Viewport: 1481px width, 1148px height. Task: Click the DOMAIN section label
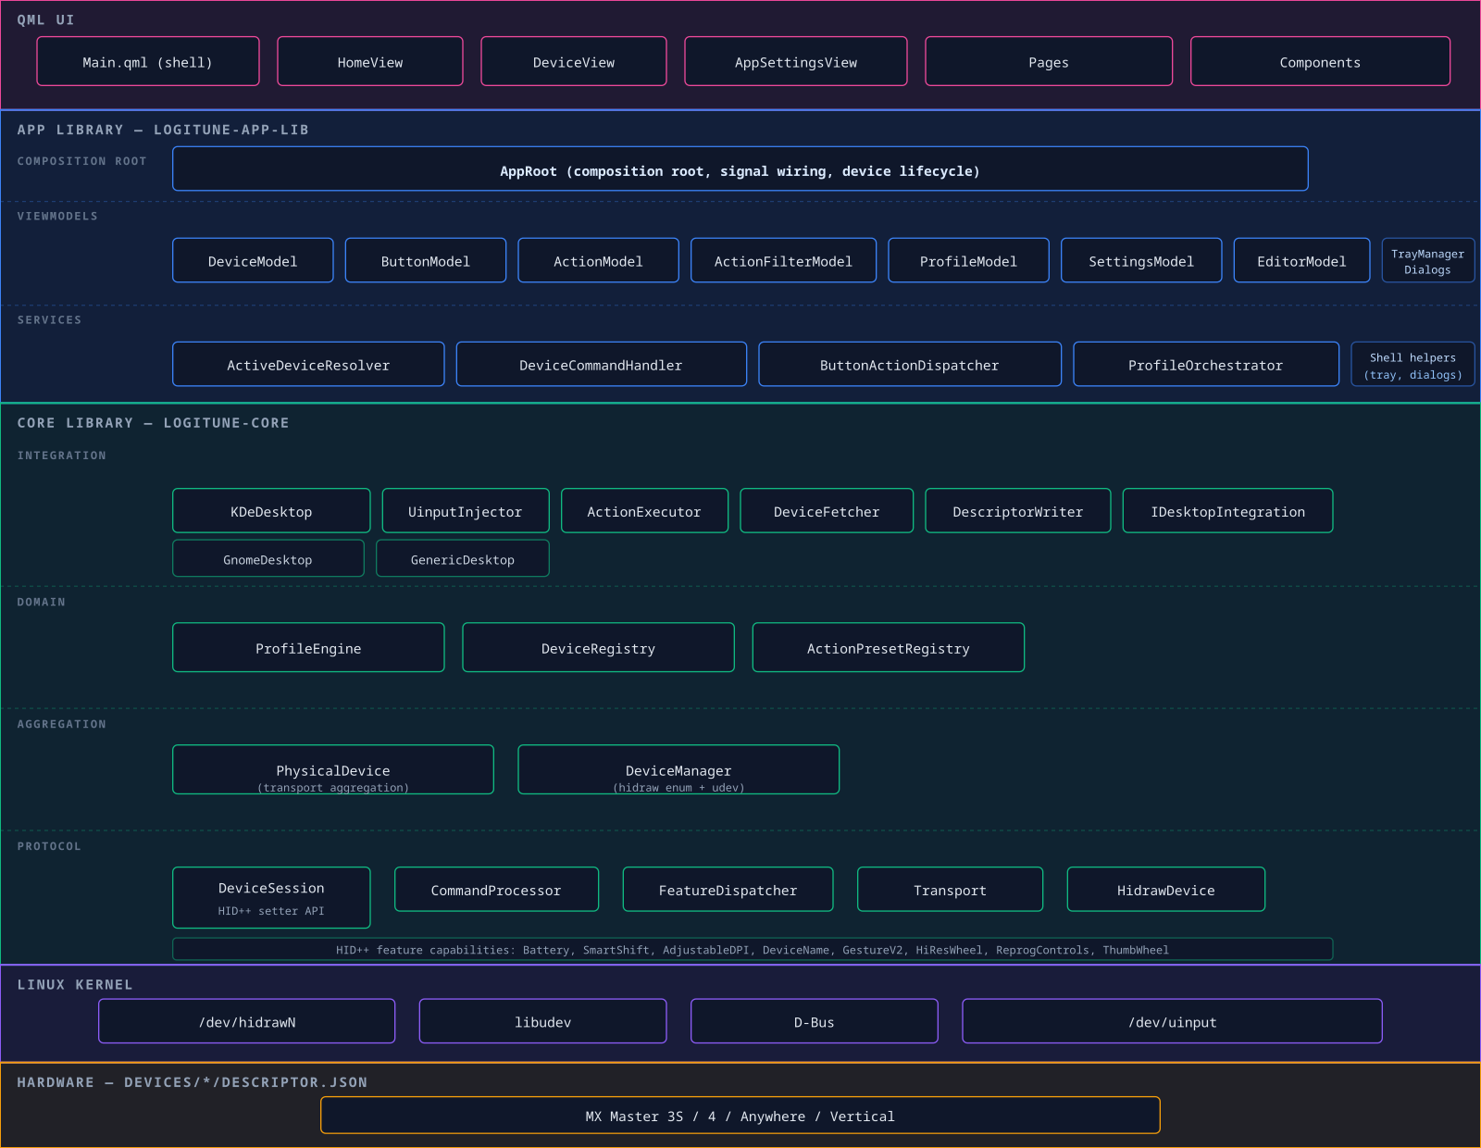[41, 602]
